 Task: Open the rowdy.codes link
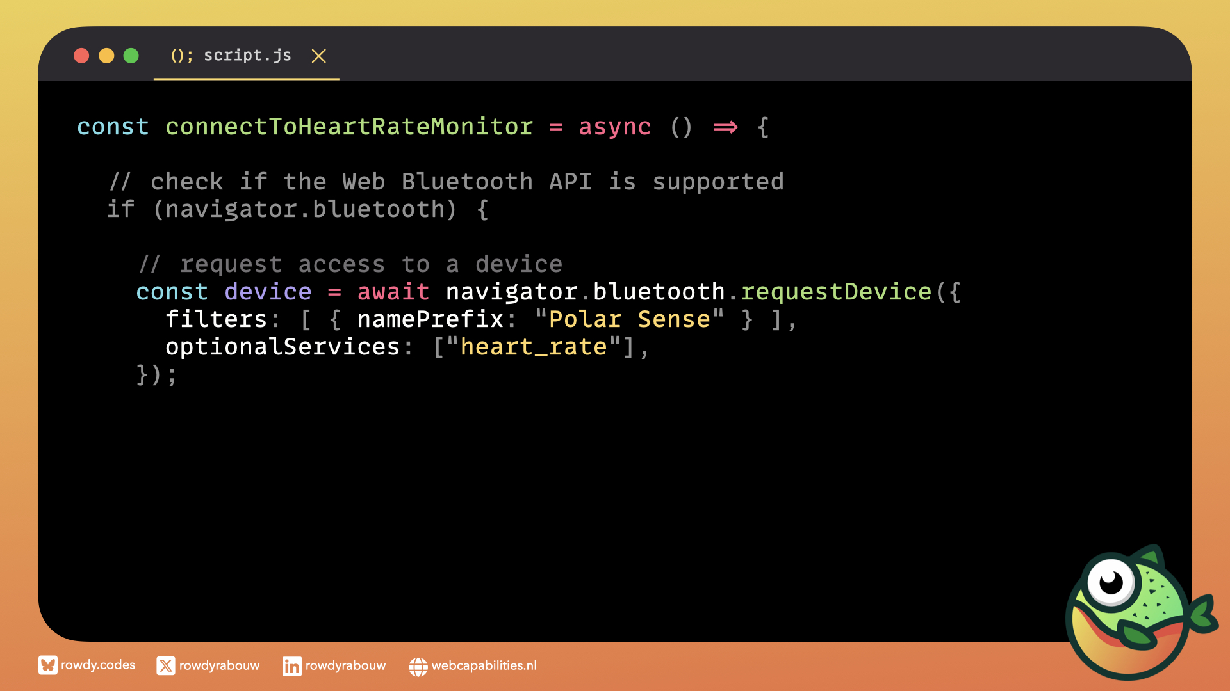pyautogui.click(x=98, y=665)
